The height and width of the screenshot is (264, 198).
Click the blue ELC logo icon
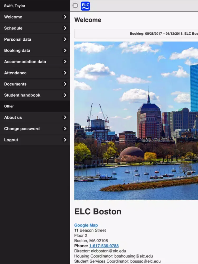tap(85, 6)
